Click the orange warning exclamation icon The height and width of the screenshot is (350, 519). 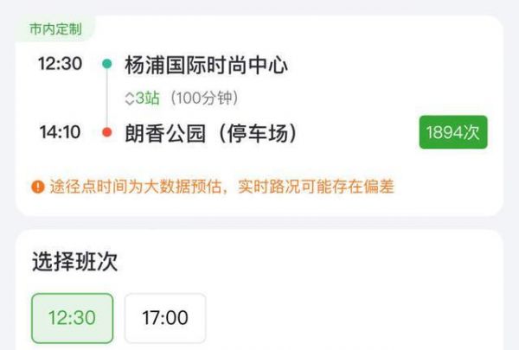click(x=38, y=187)
